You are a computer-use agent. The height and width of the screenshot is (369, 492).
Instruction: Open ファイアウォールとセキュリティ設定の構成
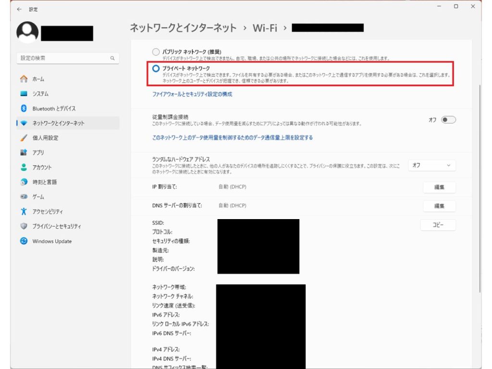191,95
